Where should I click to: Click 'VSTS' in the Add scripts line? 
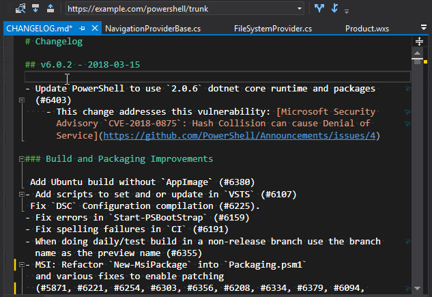(240, 194)
